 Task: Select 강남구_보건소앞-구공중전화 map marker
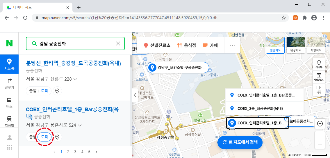point(178,68)
